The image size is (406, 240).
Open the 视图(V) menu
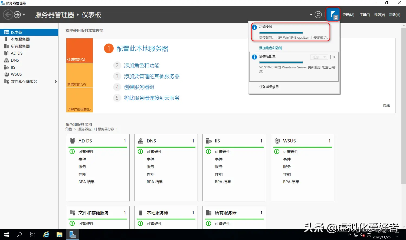click(379, 15)
